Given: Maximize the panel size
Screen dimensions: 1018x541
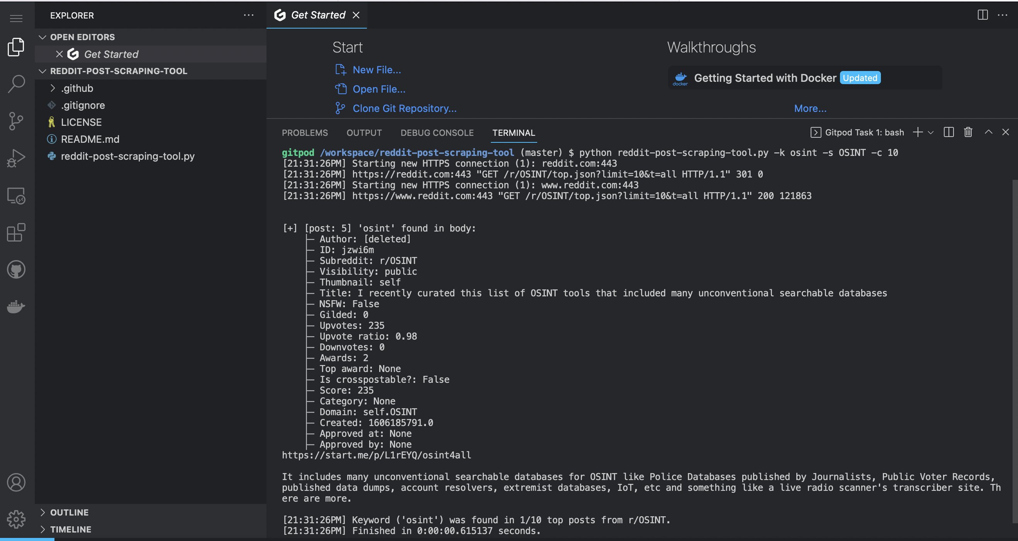Looking at the screenshot, I should 988,132.
